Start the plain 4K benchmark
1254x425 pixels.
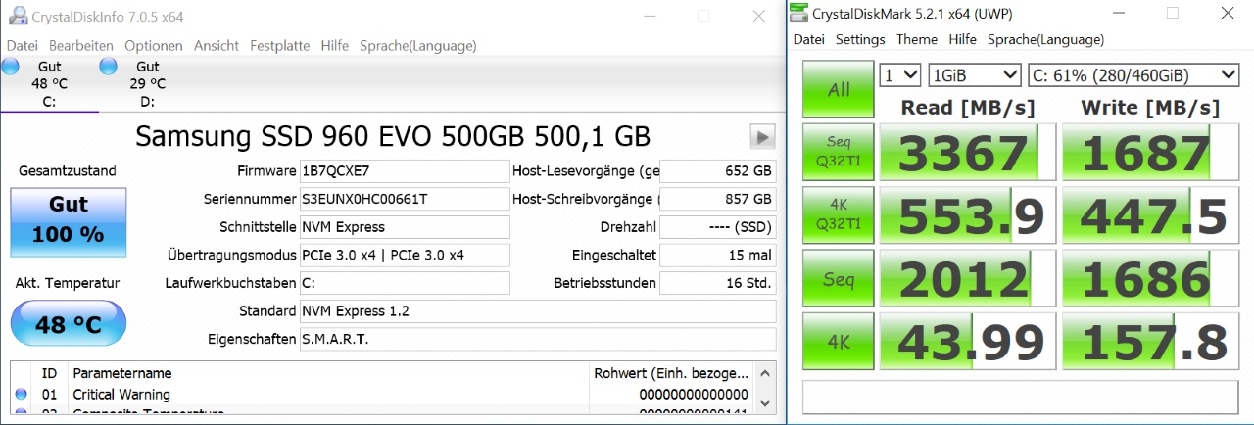839,342
